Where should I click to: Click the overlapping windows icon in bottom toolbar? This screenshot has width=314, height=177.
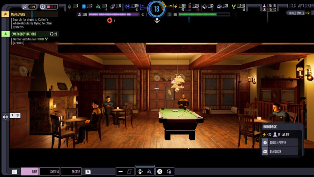(130, 172)
